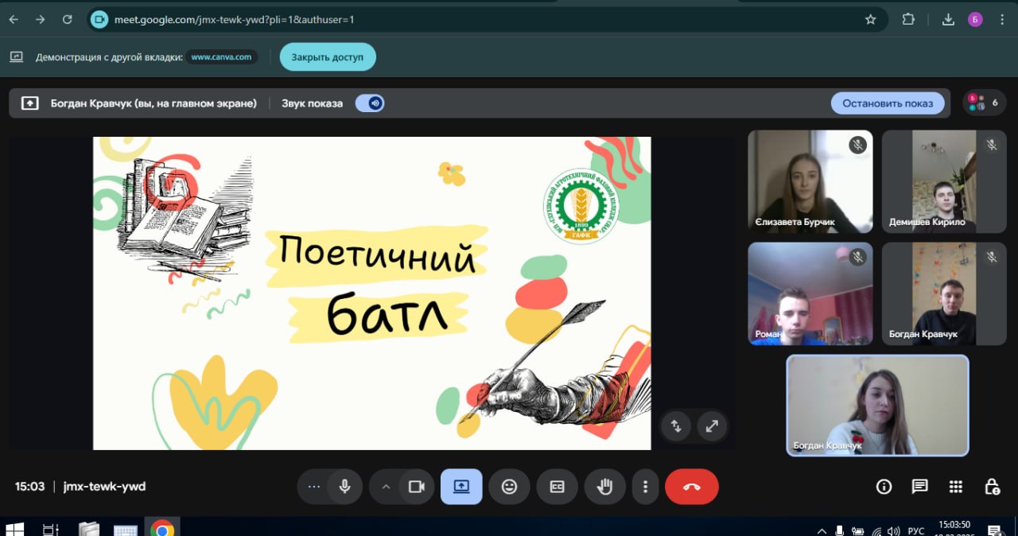Expand video settings chevron arrow
Image resolution: width=1018 pixels, height=536 pixels.
point(387,487)
